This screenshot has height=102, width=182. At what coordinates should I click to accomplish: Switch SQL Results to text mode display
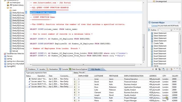[x=167, y=69]
